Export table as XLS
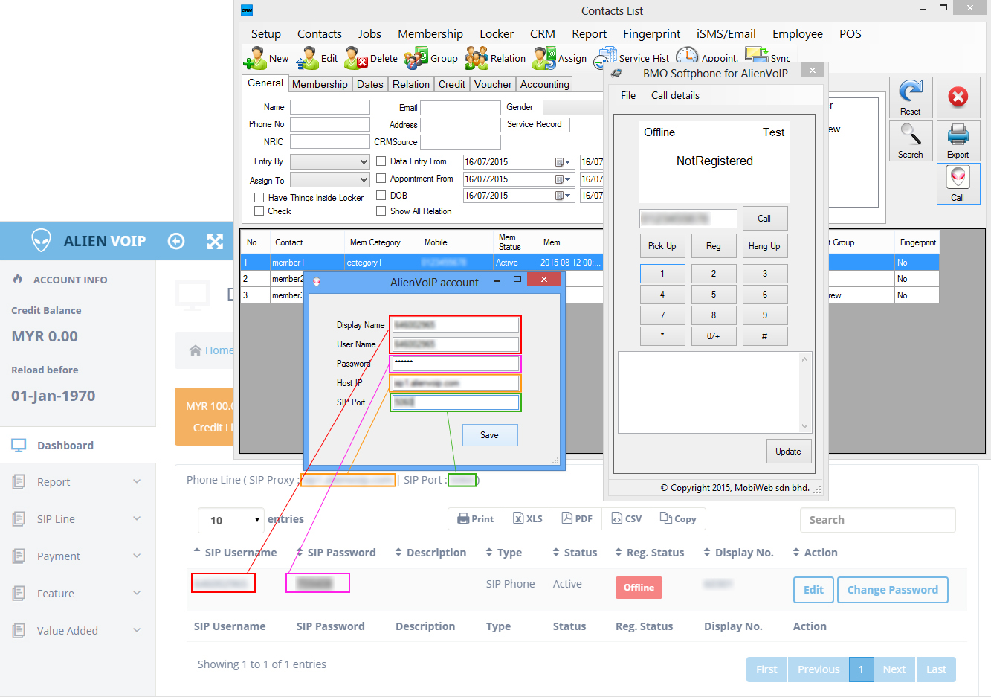Image resolution: width=991 pixels, height=697 pixels. [x=528, y=519]
